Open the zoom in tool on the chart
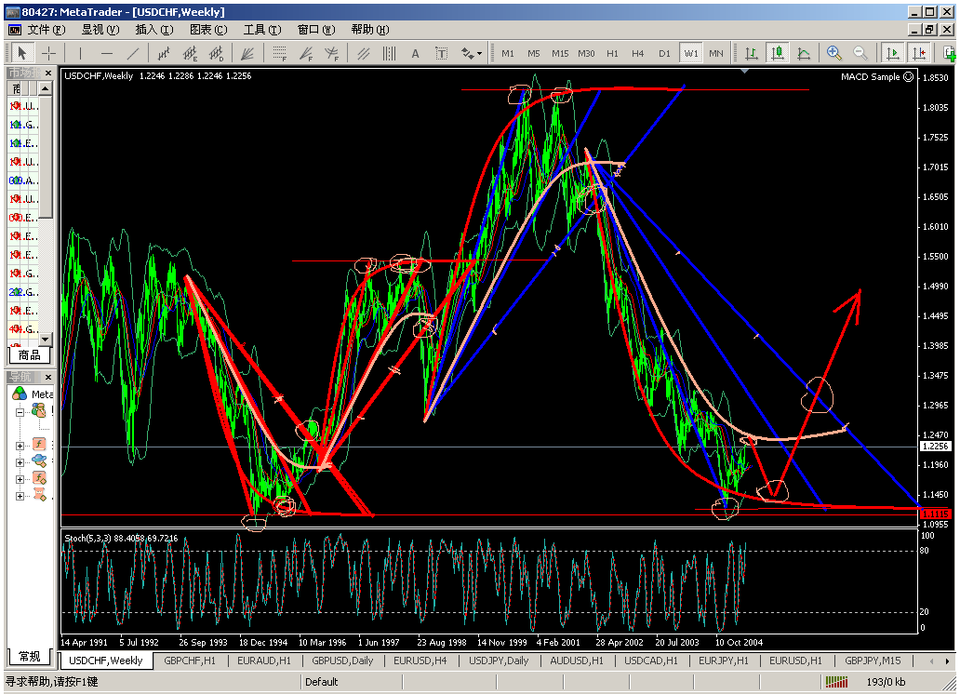This screenshot has width=960, height=694. tap(834, 52)
